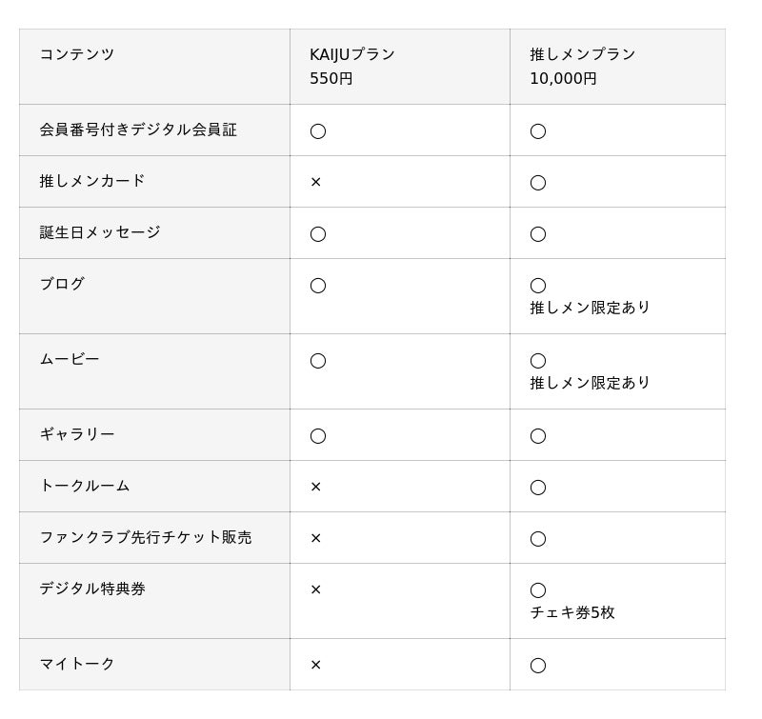Click KAIJUプラン circle in ギャラリー row
Screen dimensions: 762x719
[318, 436]
